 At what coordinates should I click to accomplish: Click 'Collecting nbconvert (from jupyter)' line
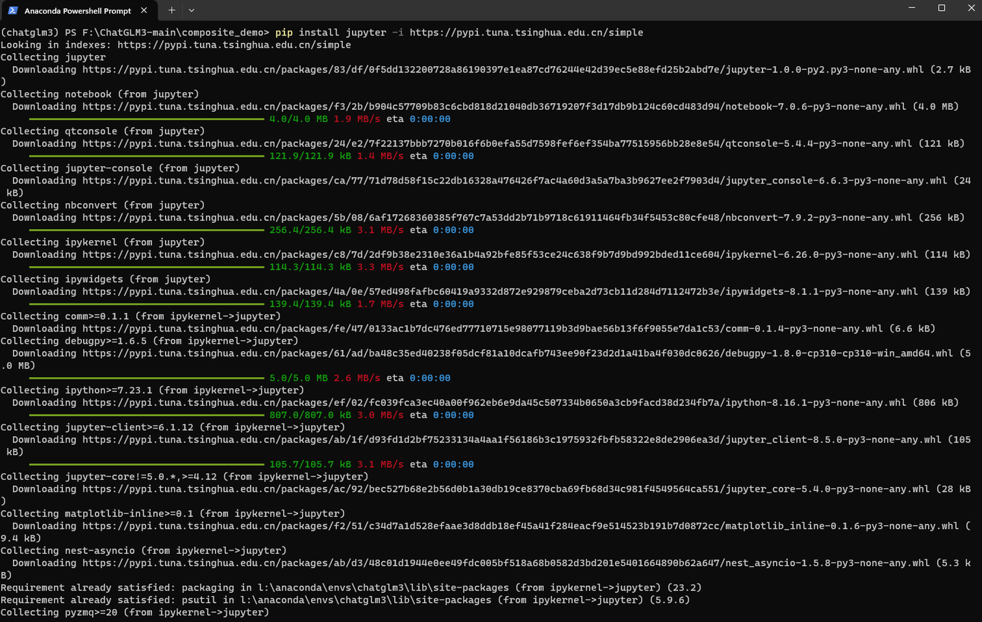[x=102, y=205]
